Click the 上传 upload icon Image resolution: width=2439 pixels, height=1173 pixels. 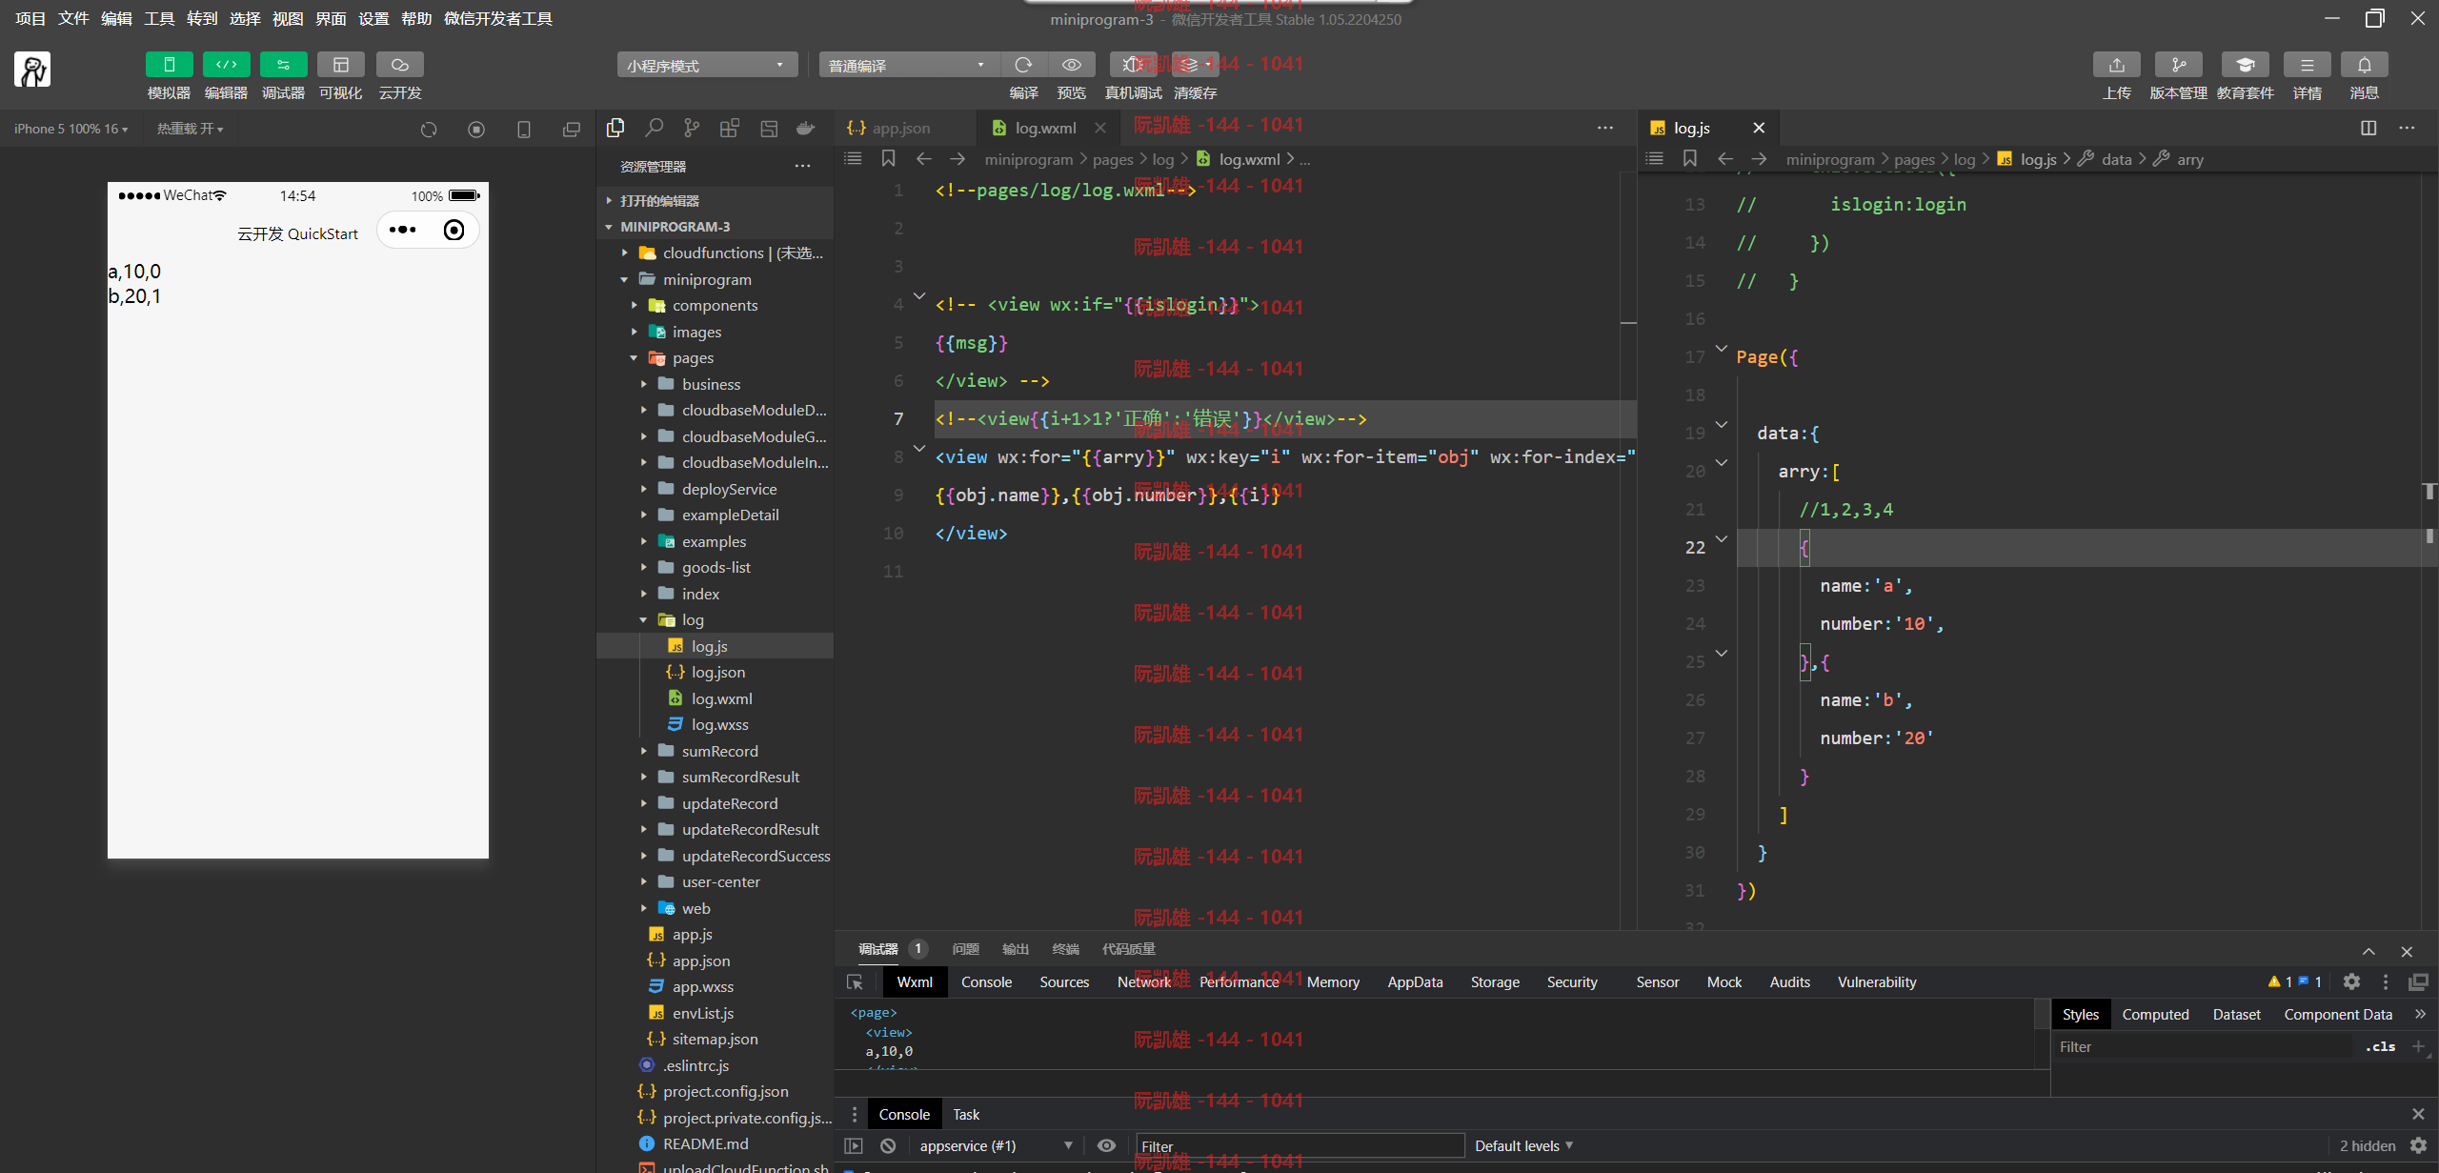(x=2116, y=65)
